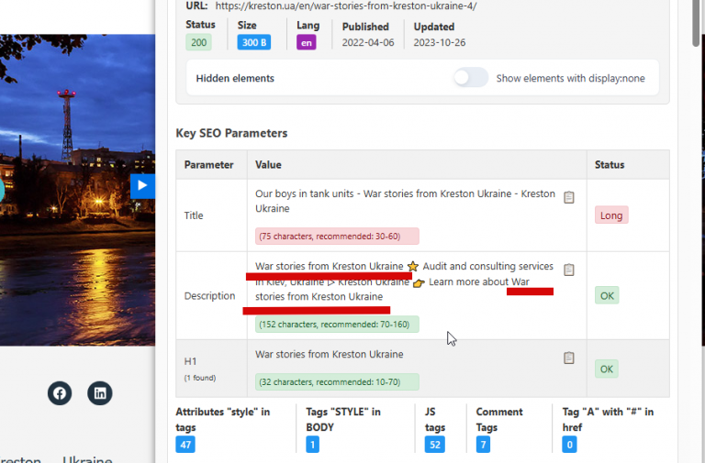Open the LinkedIn share icon
Viewport: 705px width, 463px height.
(x=100, y=393)
